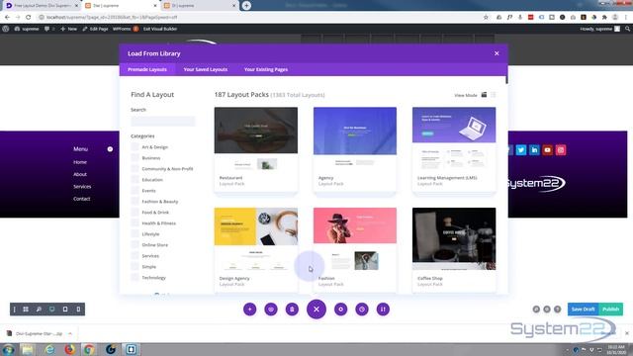Check the Lifestyle category

(135, 234)
